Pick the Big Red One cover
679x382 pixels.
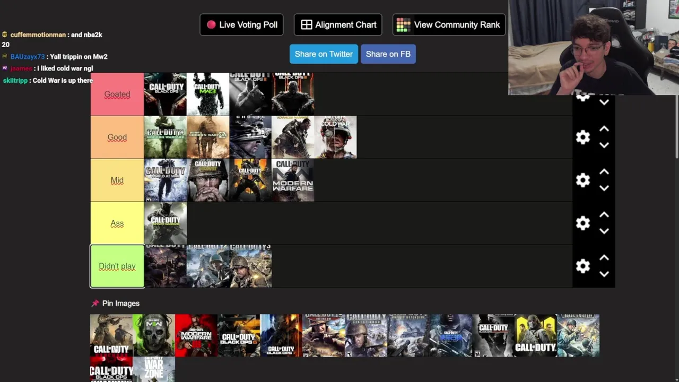[324, 335]
